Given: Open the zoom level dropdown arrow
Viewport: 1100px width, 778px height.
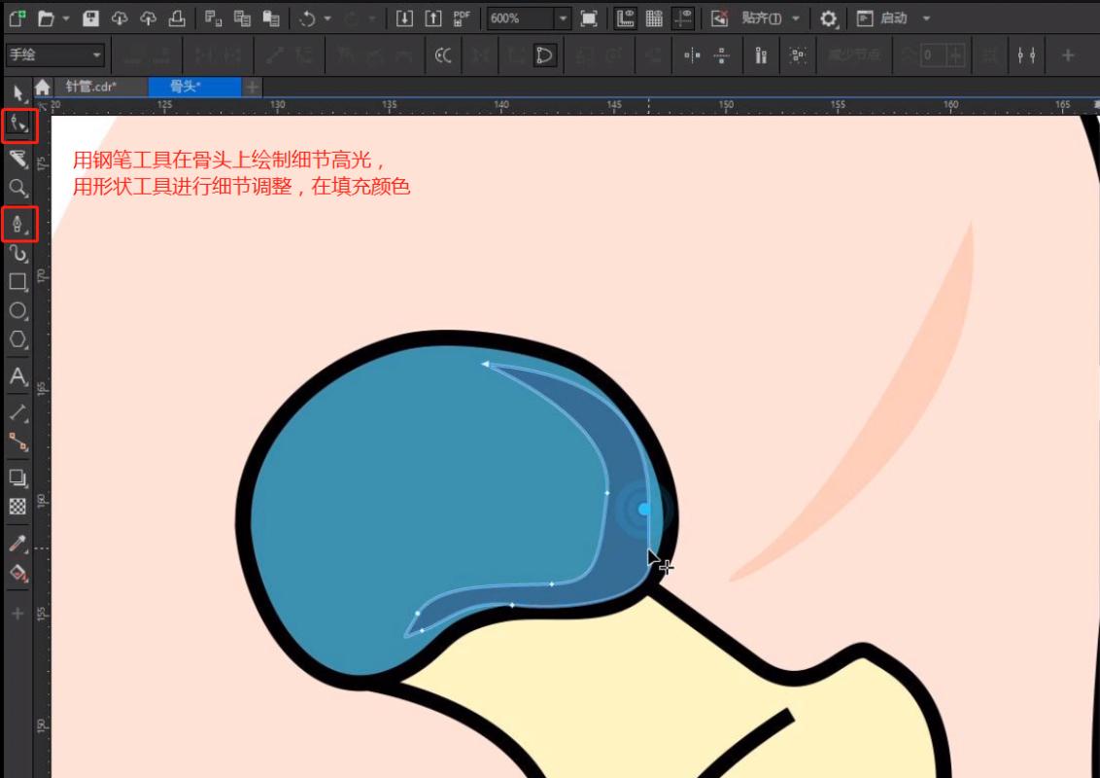Looking at the screenshot, I should coord(563,18).
